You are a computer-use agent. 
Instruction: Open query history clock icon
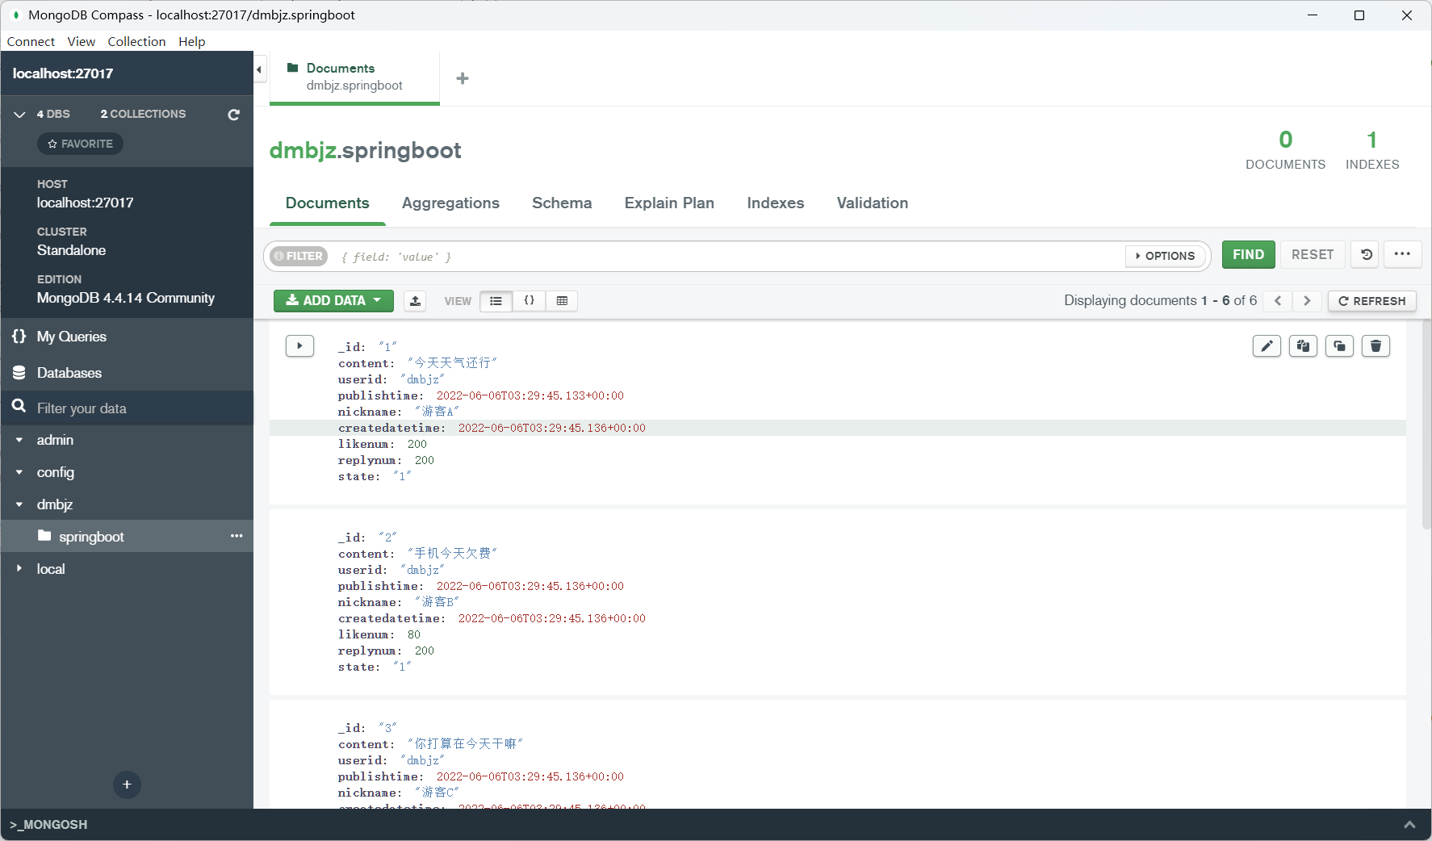(x=1366, y=254)
